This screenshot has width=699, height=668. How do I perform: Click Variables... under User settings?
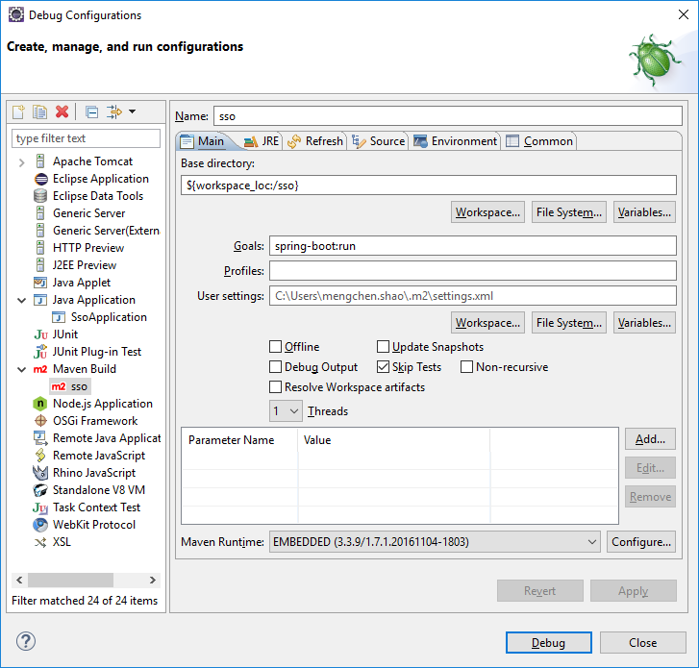point(644,323)
